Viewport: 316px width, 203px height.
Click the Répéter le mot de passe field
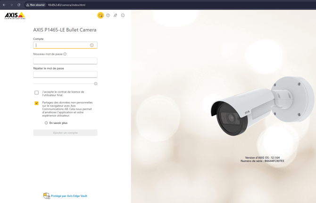tap(65, 74)
